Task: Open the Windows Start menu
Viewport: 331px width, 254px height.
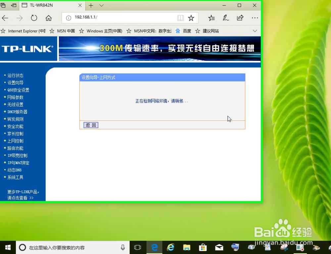Action: (8, 247)
